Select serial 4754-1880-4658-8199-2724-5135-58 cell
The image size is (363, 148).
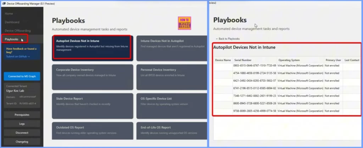[255, 73]
